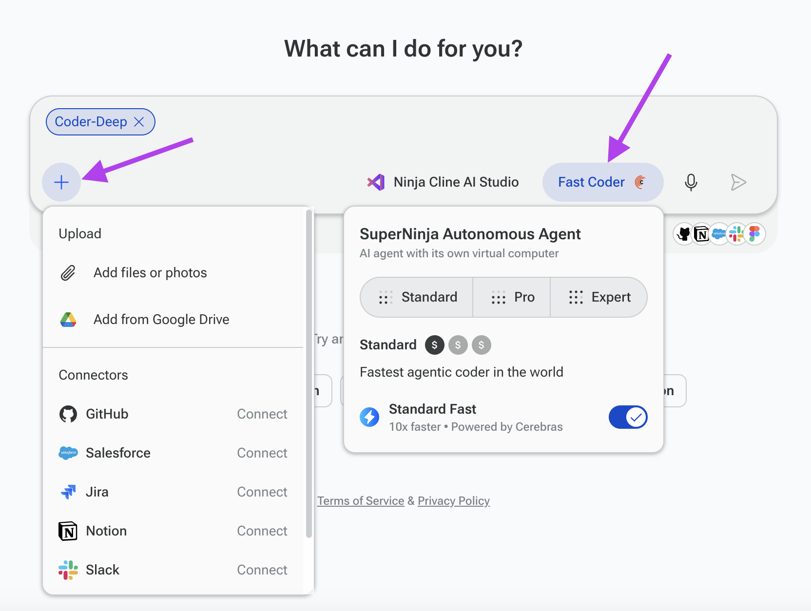The image size is (811, 611).
Task: Open the Privacy Policy link
Action: tap(454, 501)
